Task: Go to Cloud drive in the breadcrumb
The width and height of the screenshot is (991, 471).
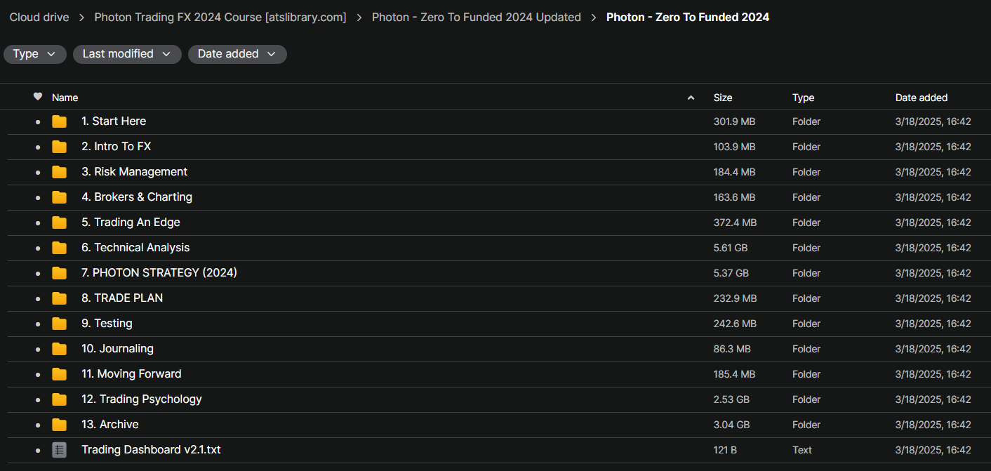Action: click(39, 17)
